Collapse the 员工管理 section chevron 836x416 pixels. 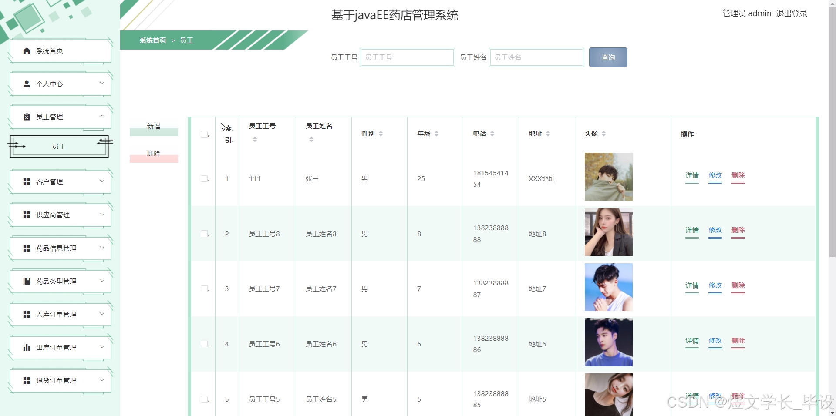(x=102, y=117)
